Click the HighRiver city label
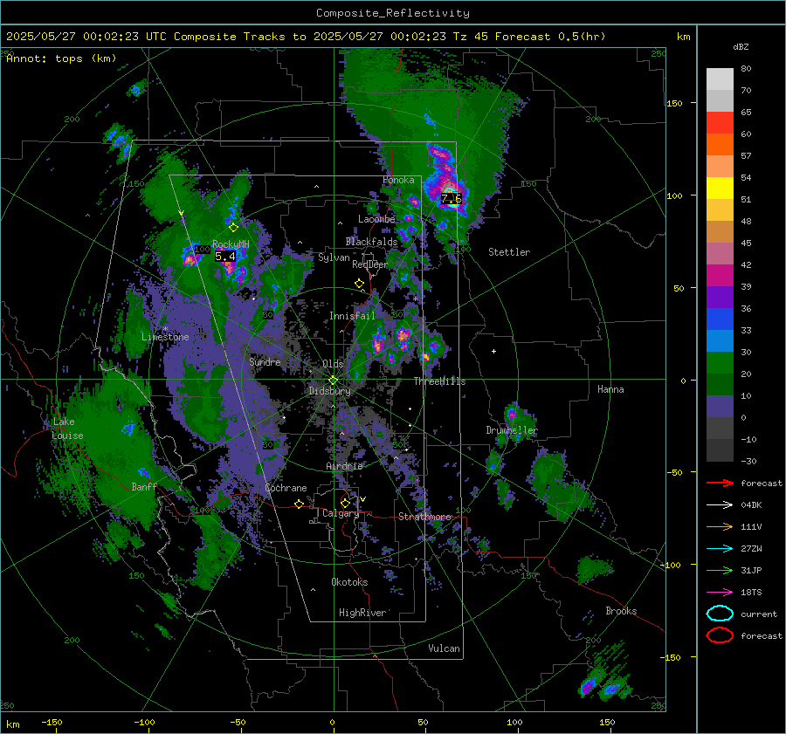Viewport: 786px width, 734px height. coord(362,613)
